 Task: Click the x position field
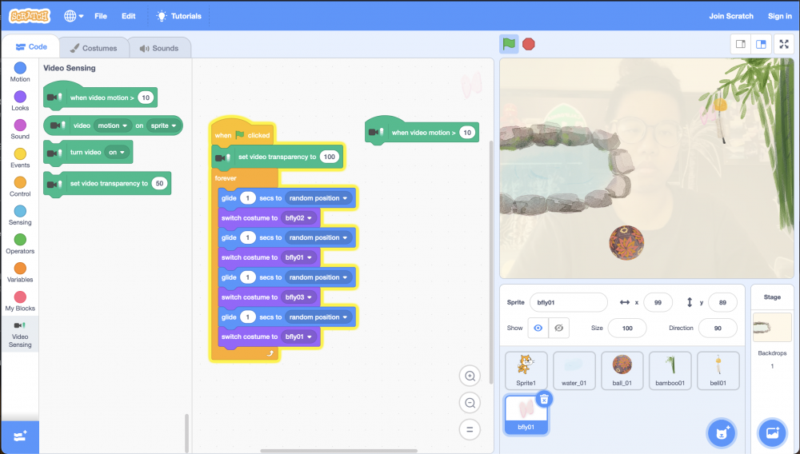pyautogui.click(x=658, y=302)
